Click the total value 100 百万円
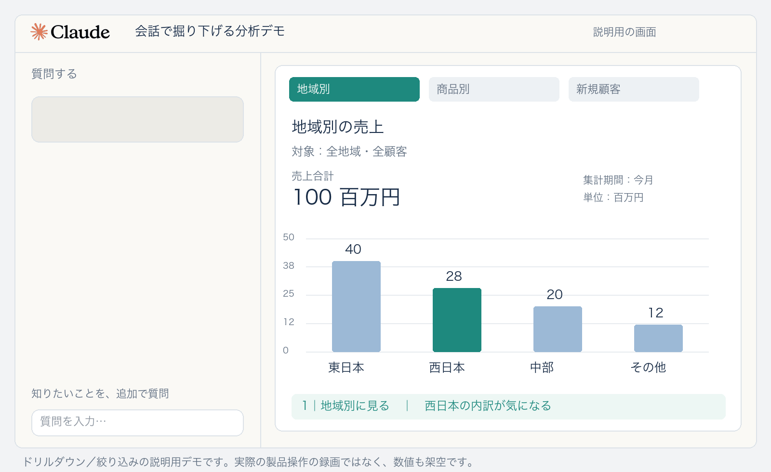 (x=346, y=197)
